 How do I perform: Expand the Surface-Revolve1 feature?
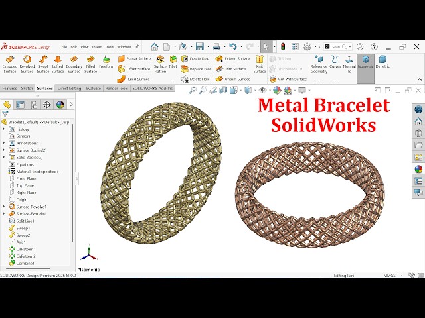[4, 207]
